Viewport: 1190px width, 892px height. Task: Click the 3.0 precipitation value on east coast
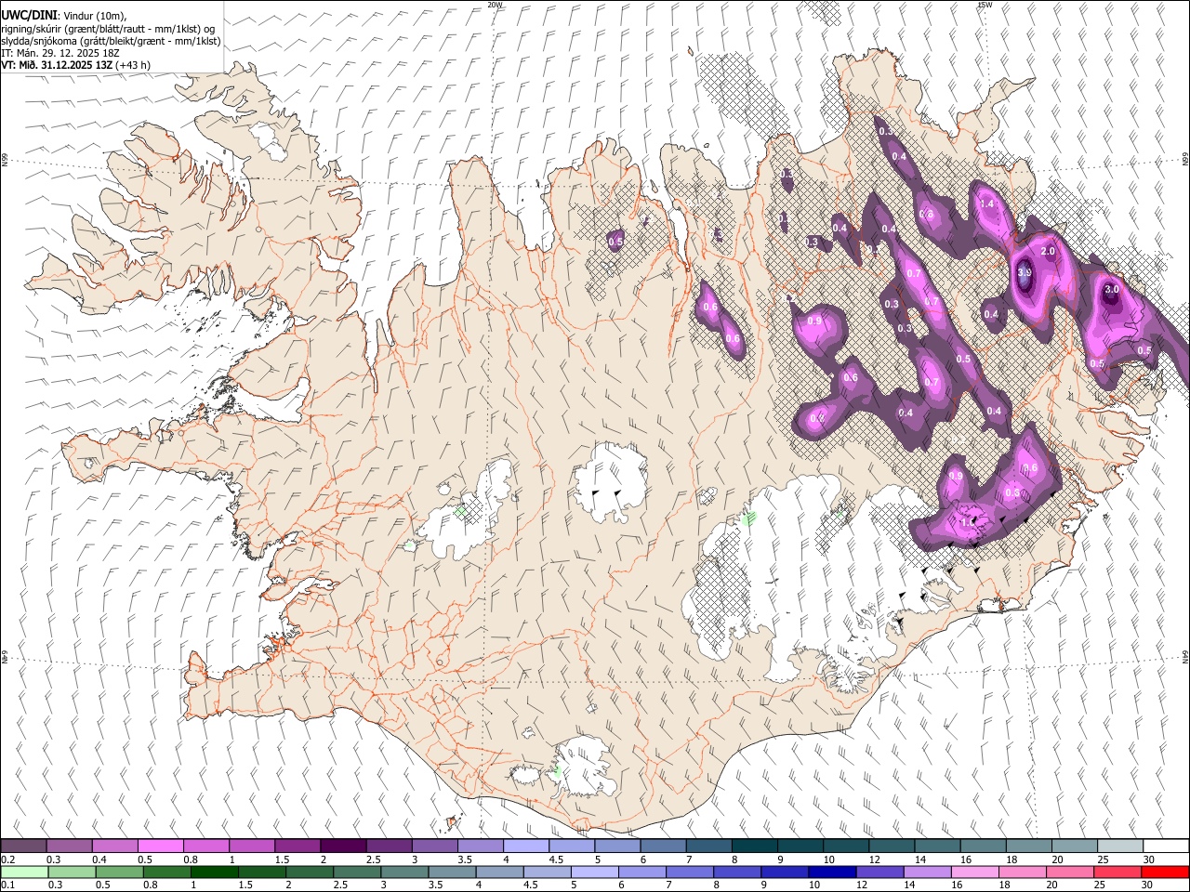pos(1111,289)
